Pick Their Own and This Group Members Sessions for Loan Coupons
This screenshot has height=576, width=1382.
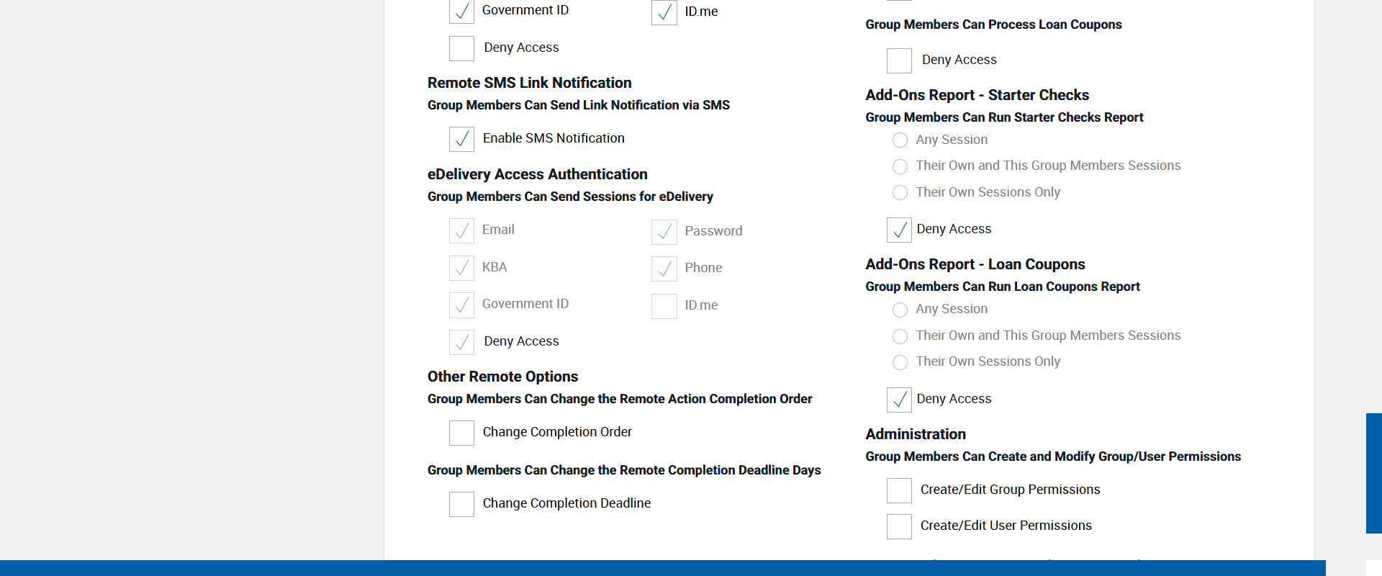(900, 336)
